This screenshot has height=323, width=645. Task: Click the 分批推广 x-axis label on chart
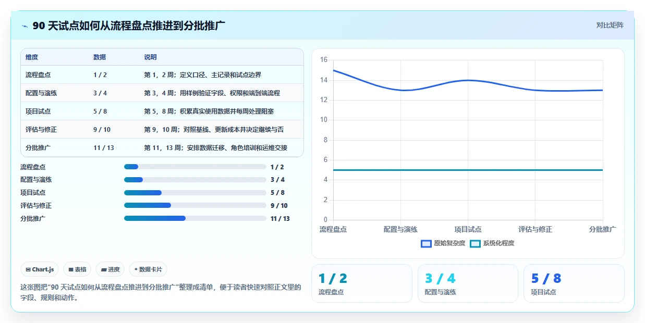pyautogui.click(x=603, y=229)
